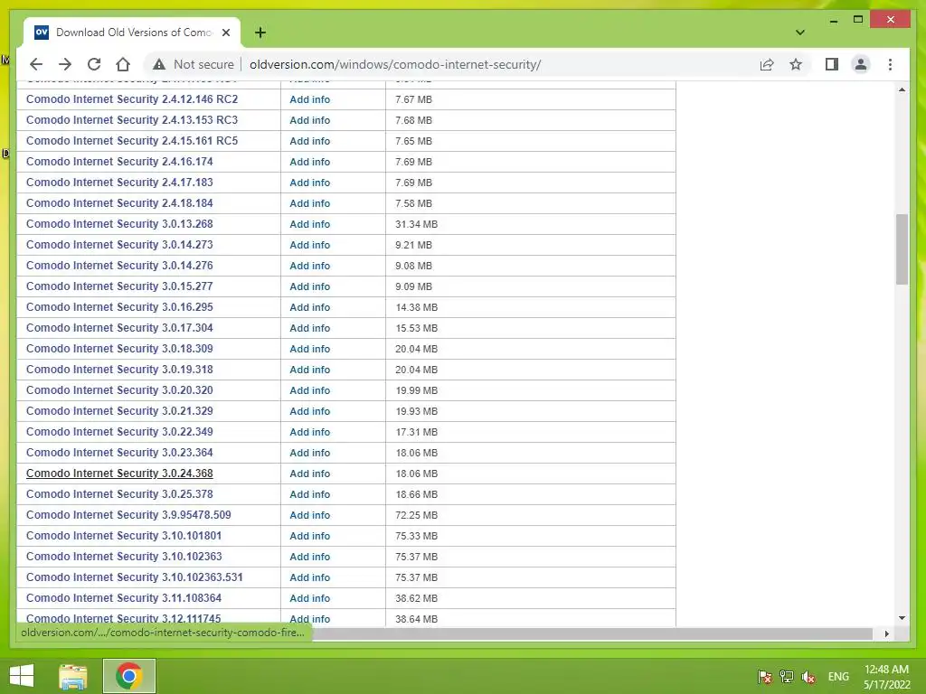This screenshot has width=926, height=694.
Task: Expand the tab search chevron
Action: pos(800,33)
